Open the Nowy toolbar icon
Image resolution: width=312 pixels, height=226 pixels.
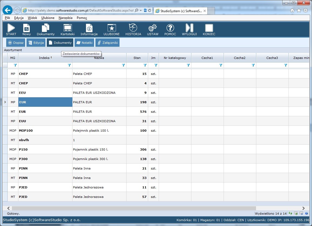(x=26, y=29)
